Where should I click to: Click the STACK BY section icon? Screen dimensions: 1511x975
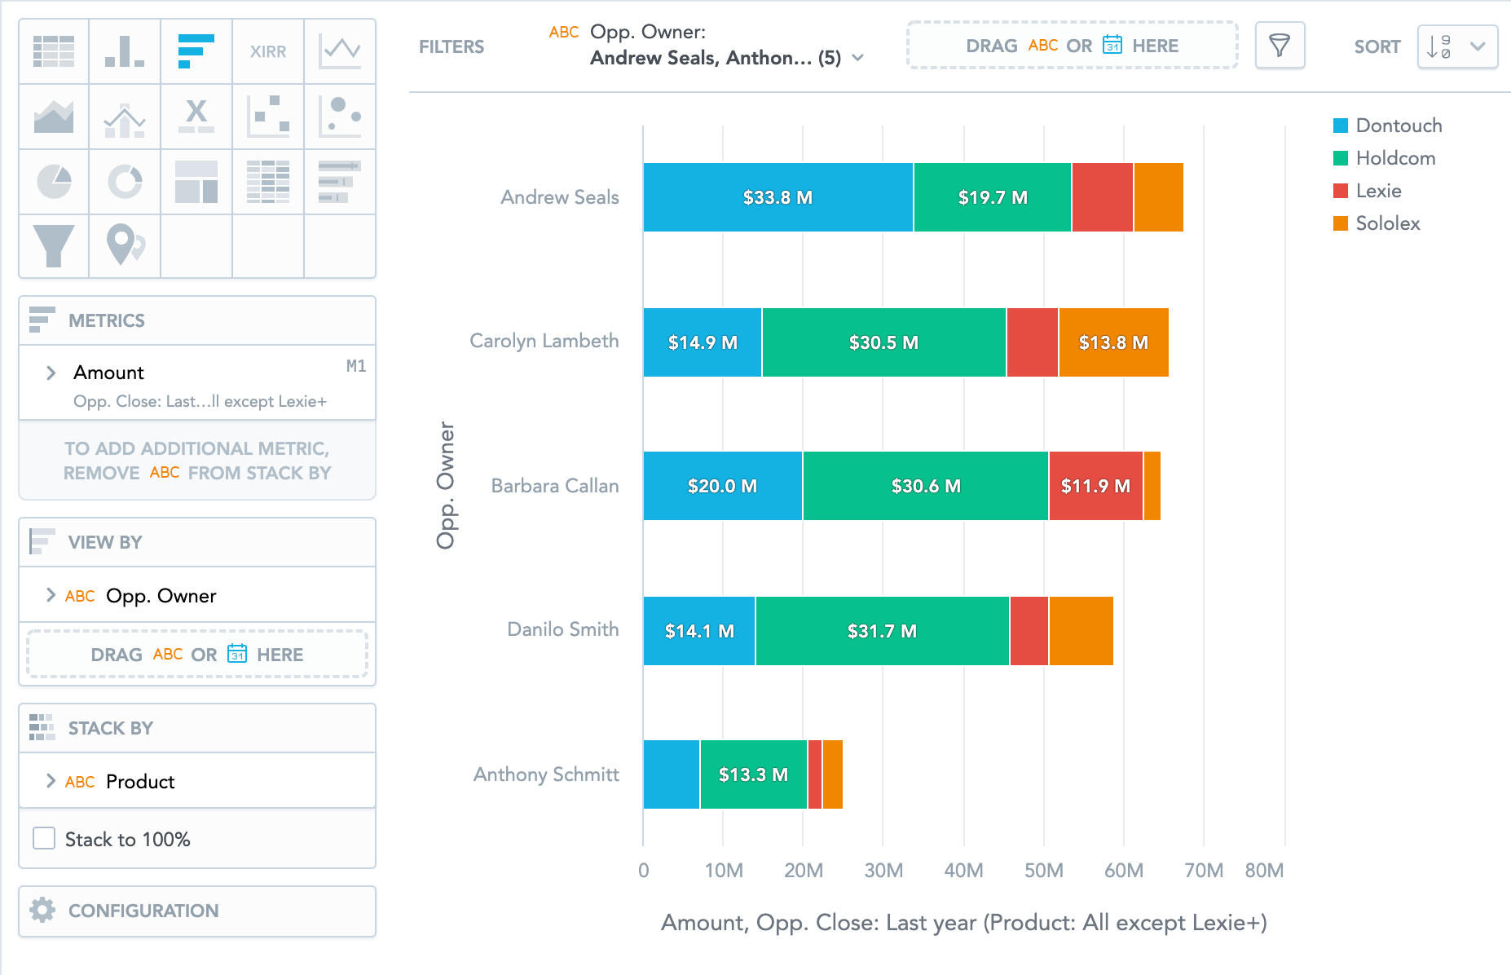pyautogui.click(x=42, y=727)
